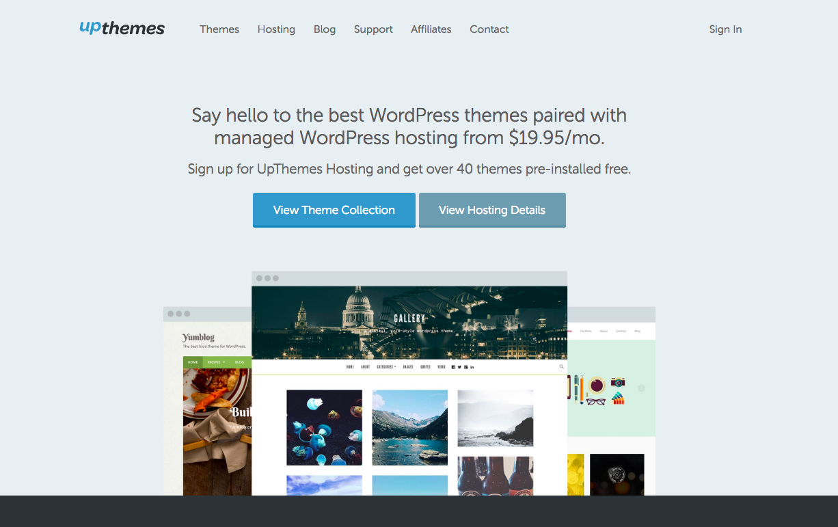Image resolution: width=838 pixels, height=527 pixels.
Task: Select the jellyfish gallery thumbnail
Action: pos(324,427)
